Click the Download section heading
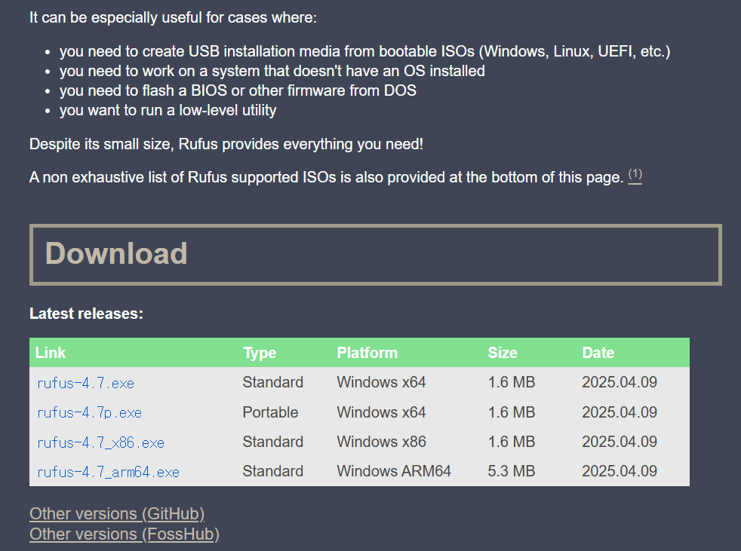Image resolution: width=741 pixels, height=551 pixels. [x=116, y=253]
